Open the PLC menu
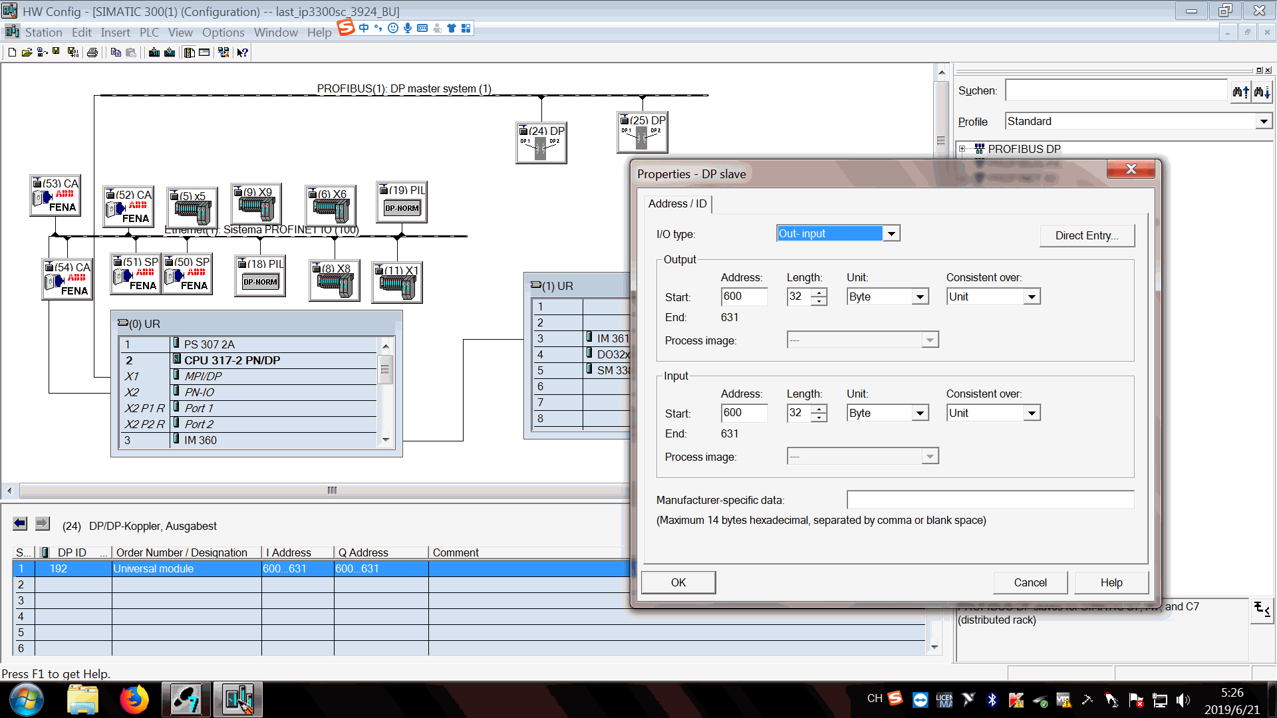 [149, 33]
